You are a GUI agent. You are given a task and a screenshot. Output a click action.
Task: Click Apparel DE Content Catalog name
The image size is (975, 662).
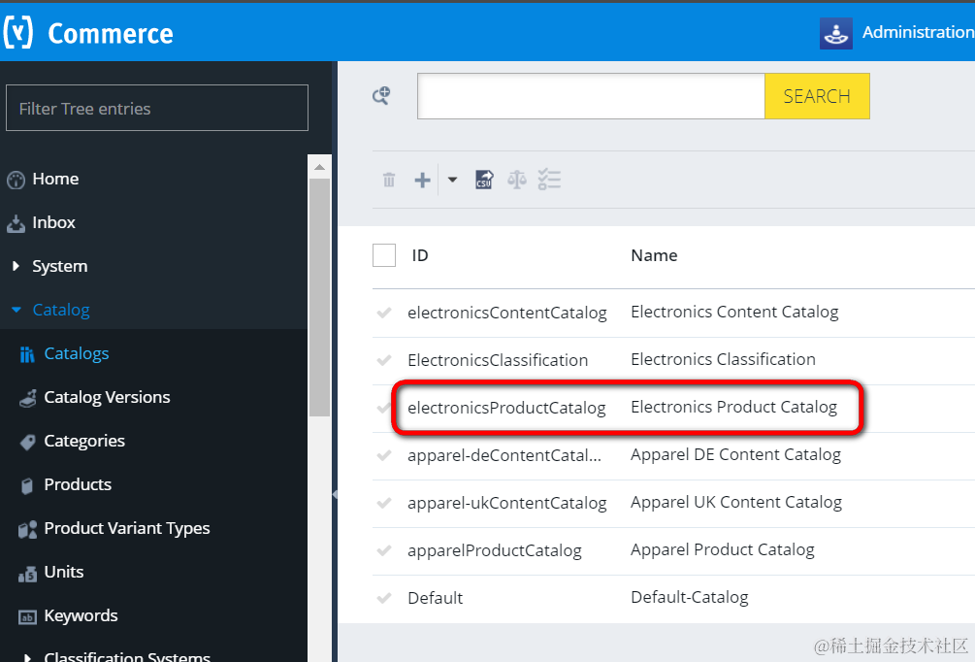(x=735, y=455)
